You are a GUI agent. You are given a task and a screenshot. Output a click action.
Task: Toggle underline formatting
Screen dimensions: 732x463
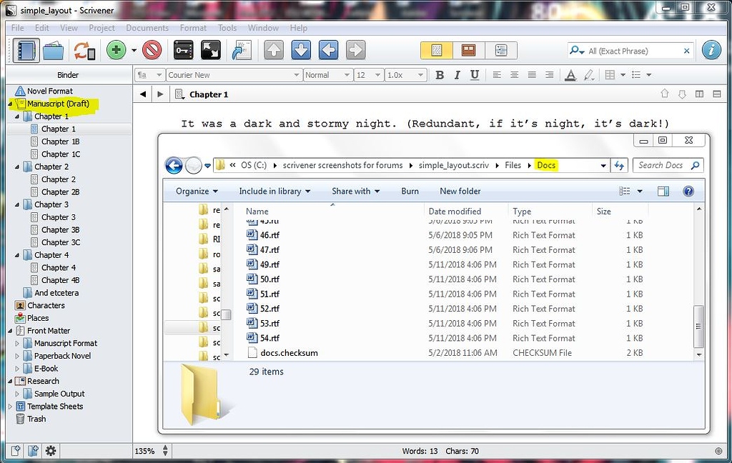tap(474, 74)
